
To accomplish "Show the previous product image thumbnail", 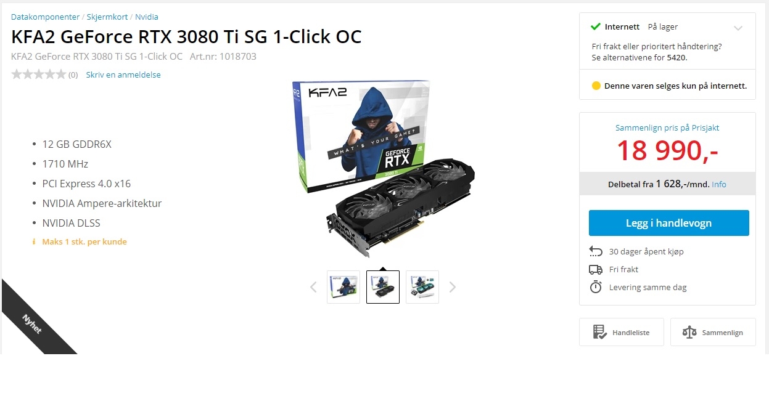I will tap(313, 286).
